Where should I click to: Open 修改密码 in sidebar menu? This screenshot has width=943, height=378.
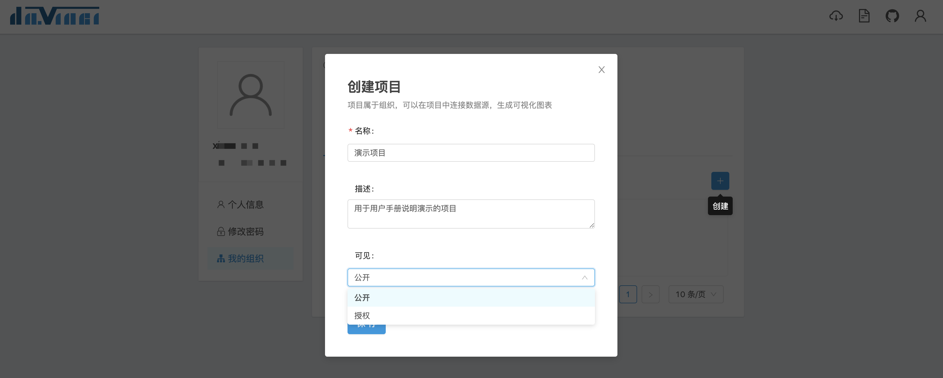(x=245, y=232)
